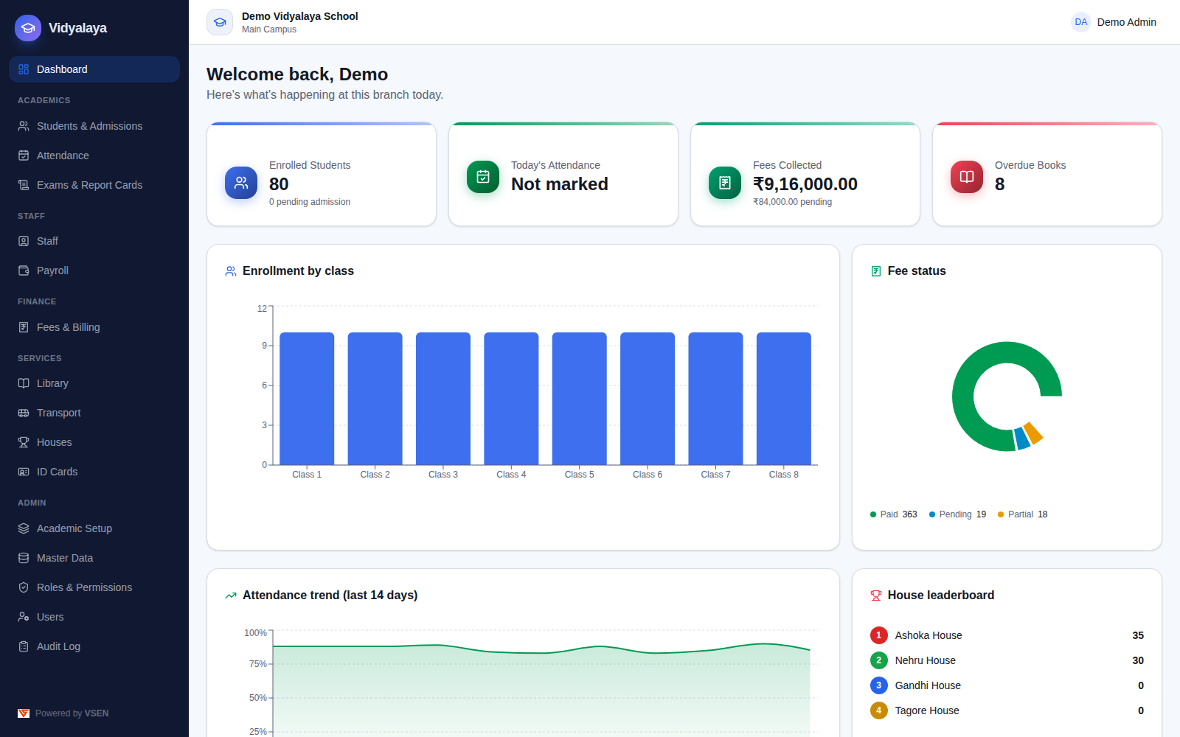Click the blue Enrolled Students card icon
The image size is (1180, 737).
tap(241, 183)
